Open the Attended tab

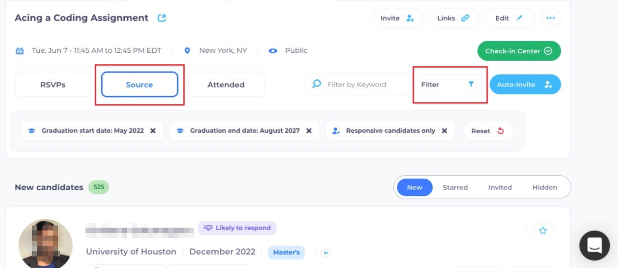(226, 84)
